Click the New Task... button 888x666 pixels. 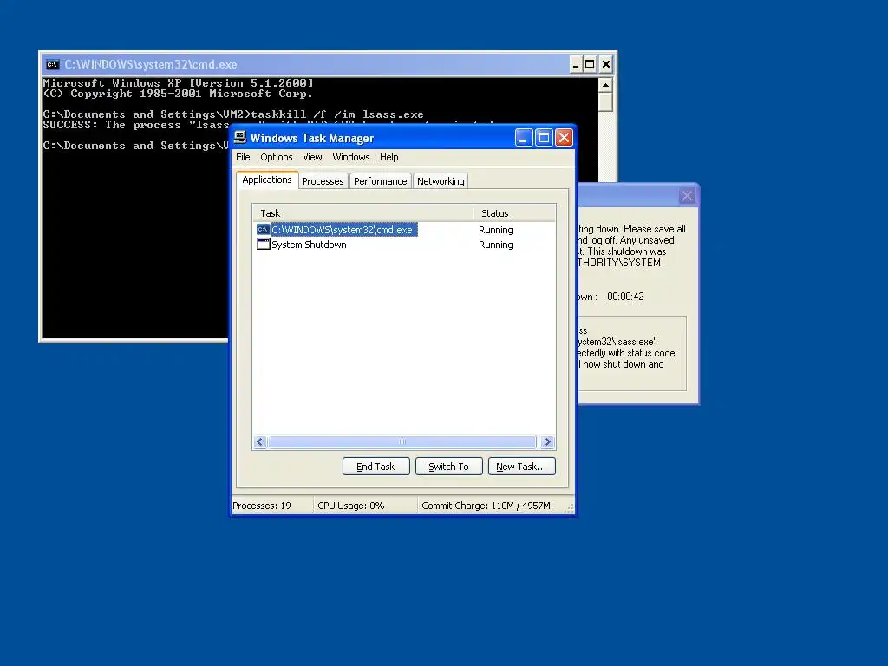pyautogui.click(x=521, y=467)
